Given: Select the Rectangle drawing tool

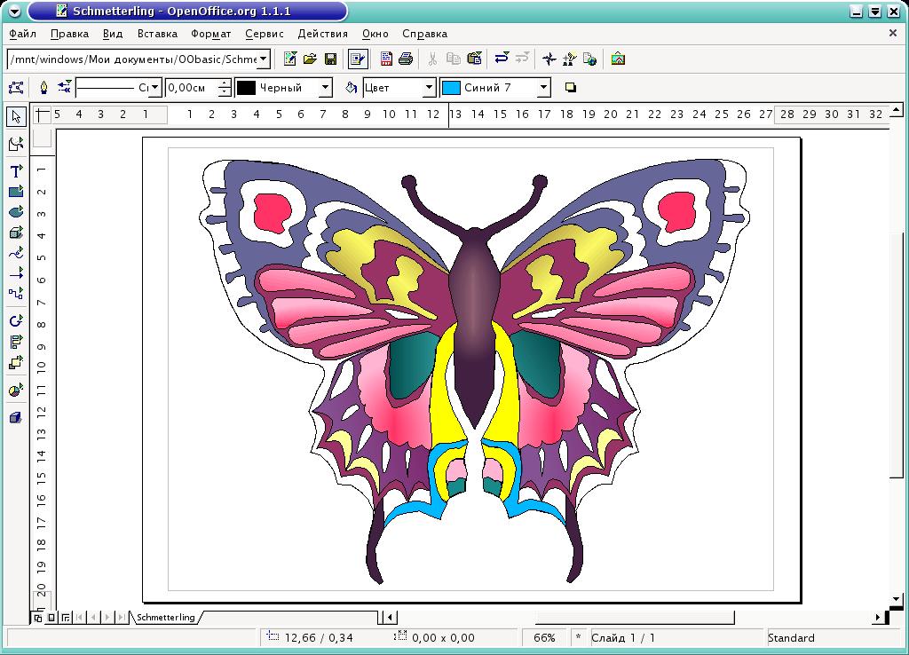Looking at the screenshot, I should coord(16,192).
